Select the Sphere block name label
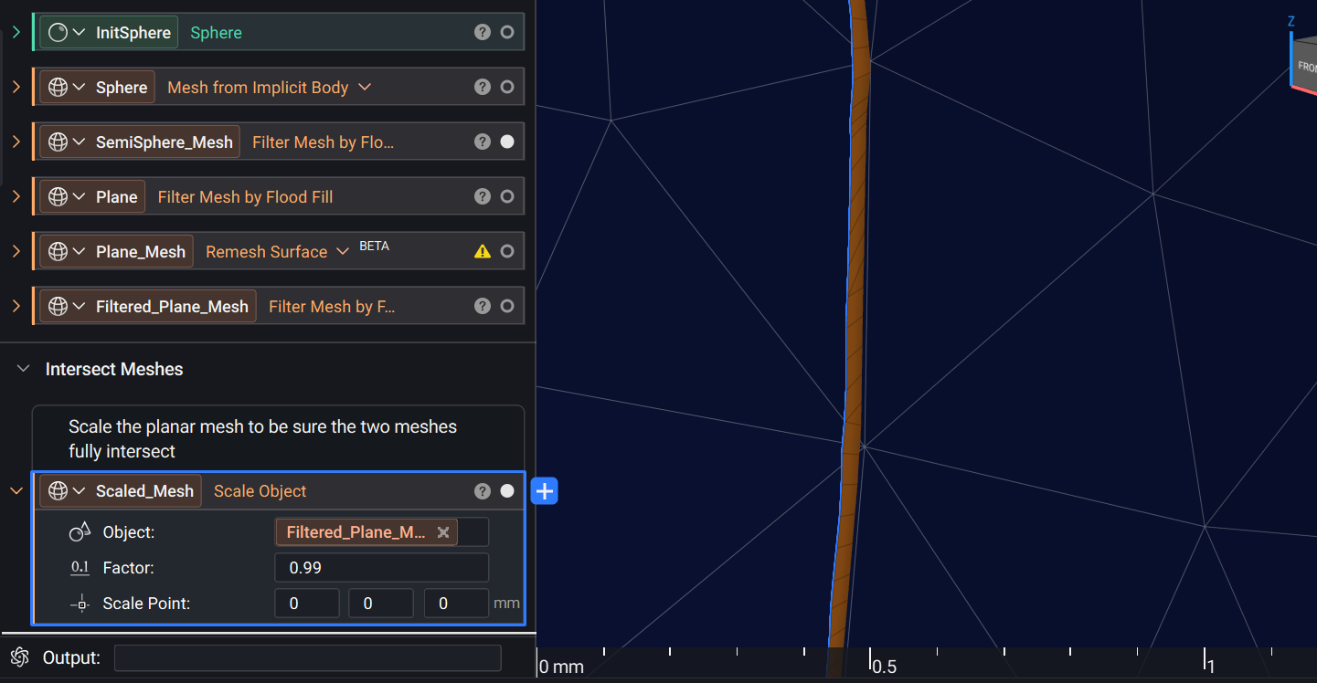This screenshot has height=683, width=1317. (x=122, y=88)
